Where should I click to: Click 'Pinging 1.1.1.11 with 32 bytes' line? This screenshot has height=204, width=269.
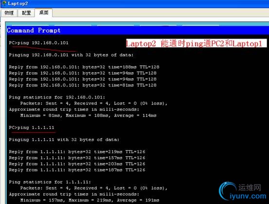64,140
